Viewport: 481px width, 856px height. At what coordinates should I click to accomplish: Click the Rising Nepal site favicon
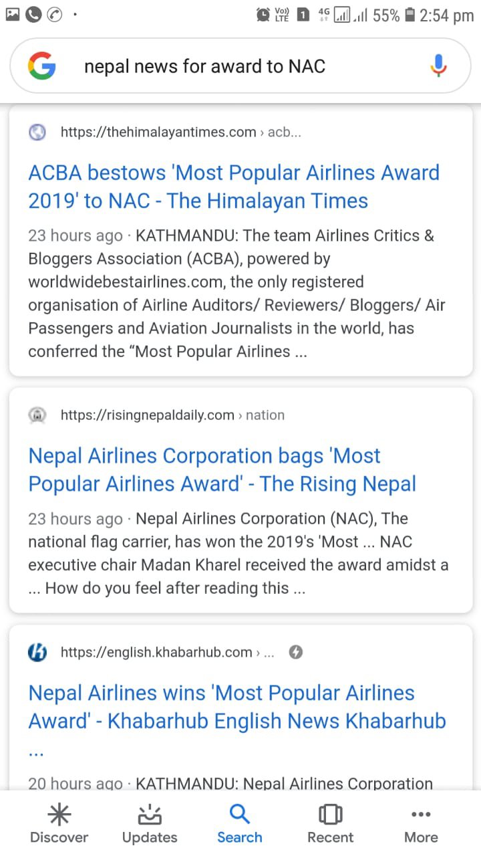[x=37, y=415]
